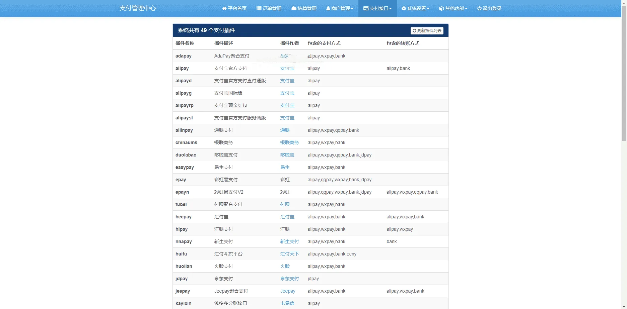The height and width of the screenshot is (309, 627).
Task: Click the home icon beside 平台首页
Action: pos(224,8)
